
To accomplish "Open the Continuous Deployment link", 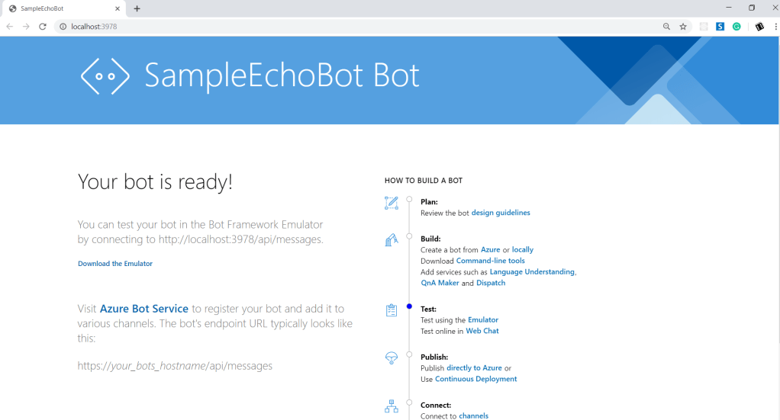I will point(475,379).
